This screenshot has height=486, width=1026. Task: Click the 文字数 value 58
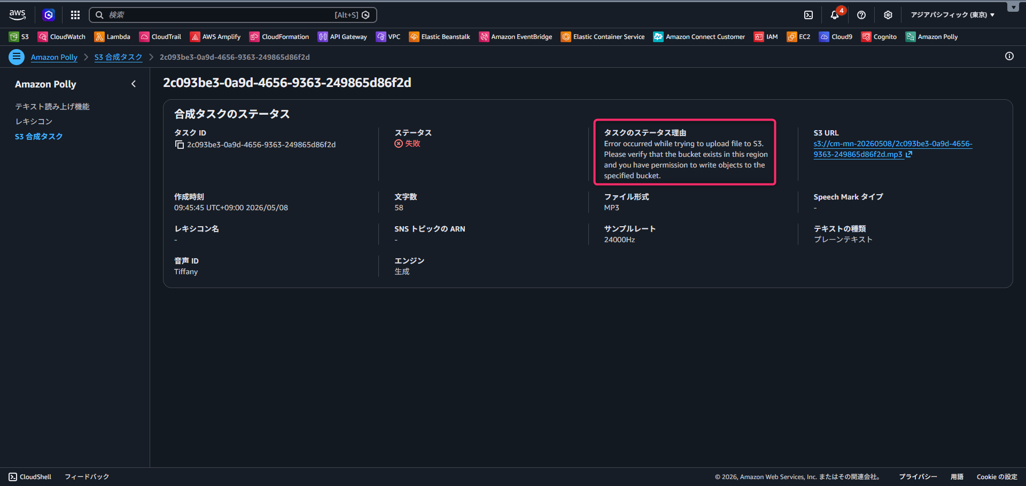coord(399,208)
